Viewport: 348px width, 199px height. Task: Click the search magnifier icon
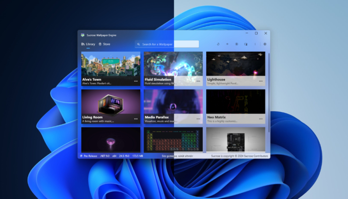[139, 44]
